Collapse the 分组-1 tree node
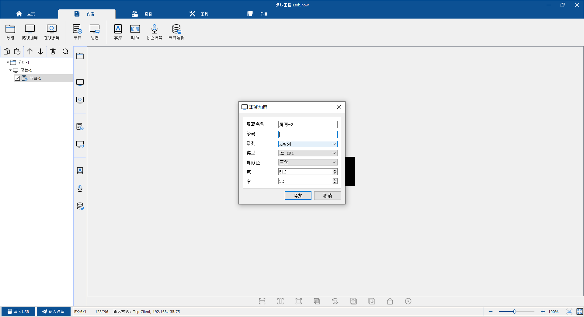Image resolution: width=584 pixels, height=317 pixels. coord(8,62)
